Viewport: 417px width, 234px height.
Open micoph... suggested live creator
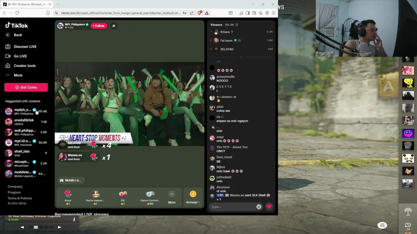pos(26,163)
